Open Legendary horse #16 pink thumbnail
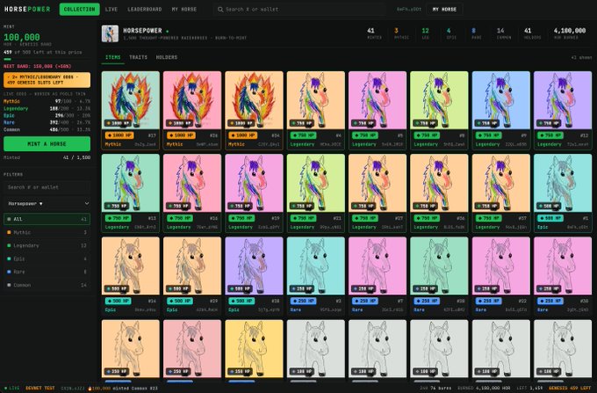This screenshot has height=393, width=597. (x=192, y=183)
